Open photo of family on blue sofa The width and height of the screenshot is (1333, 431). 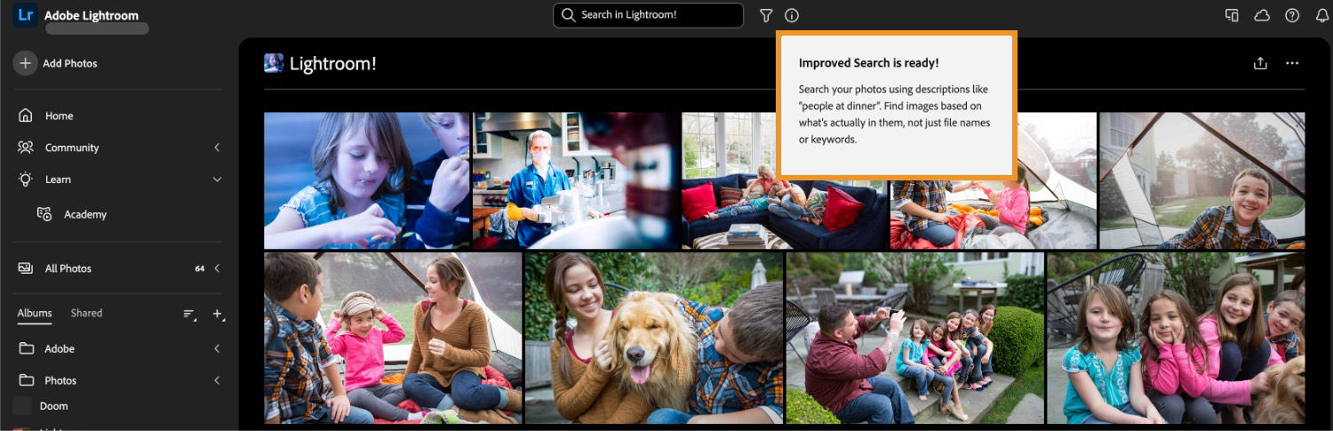pyautogui.click(x=785, y=180)
